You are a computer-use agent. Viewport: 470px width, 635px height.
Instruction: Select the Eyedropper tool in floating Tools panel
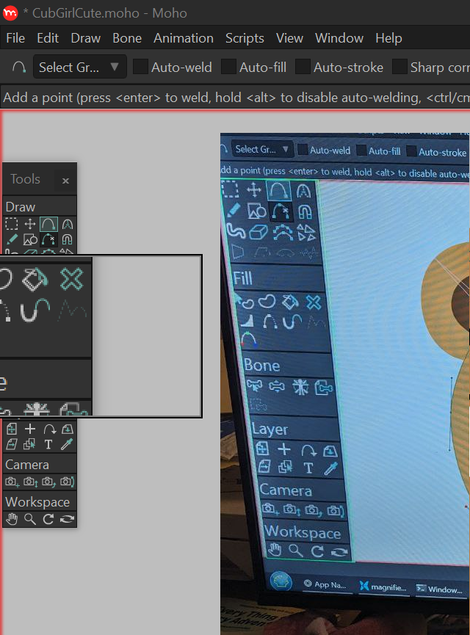[x=68, y=444]
